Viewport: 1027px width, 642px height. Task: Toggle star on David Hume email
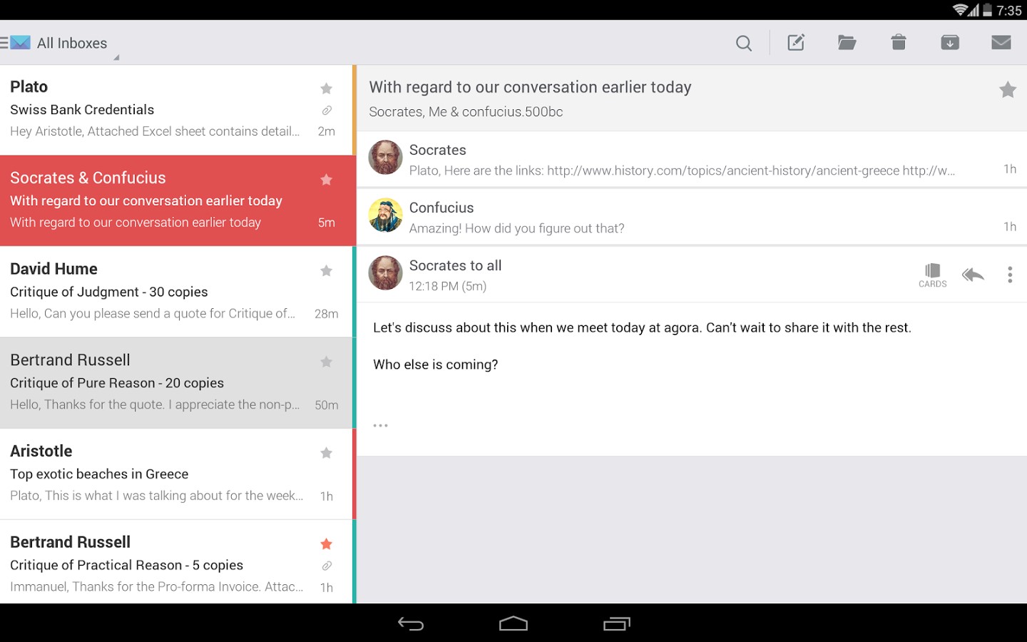[326, 270]
